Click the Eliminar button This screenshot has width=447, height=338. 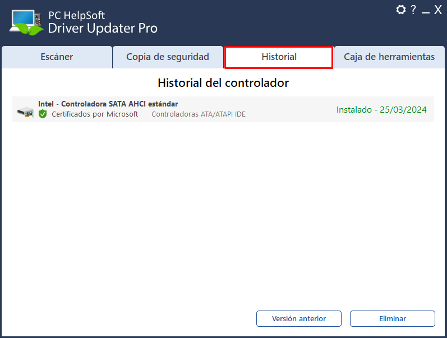(x=393, y=318)
